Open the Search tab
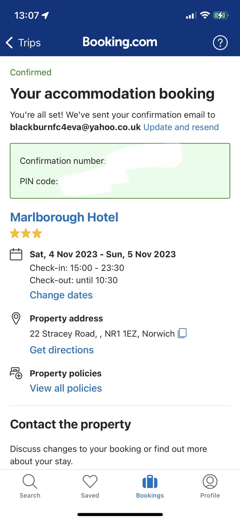 (30, 486)
